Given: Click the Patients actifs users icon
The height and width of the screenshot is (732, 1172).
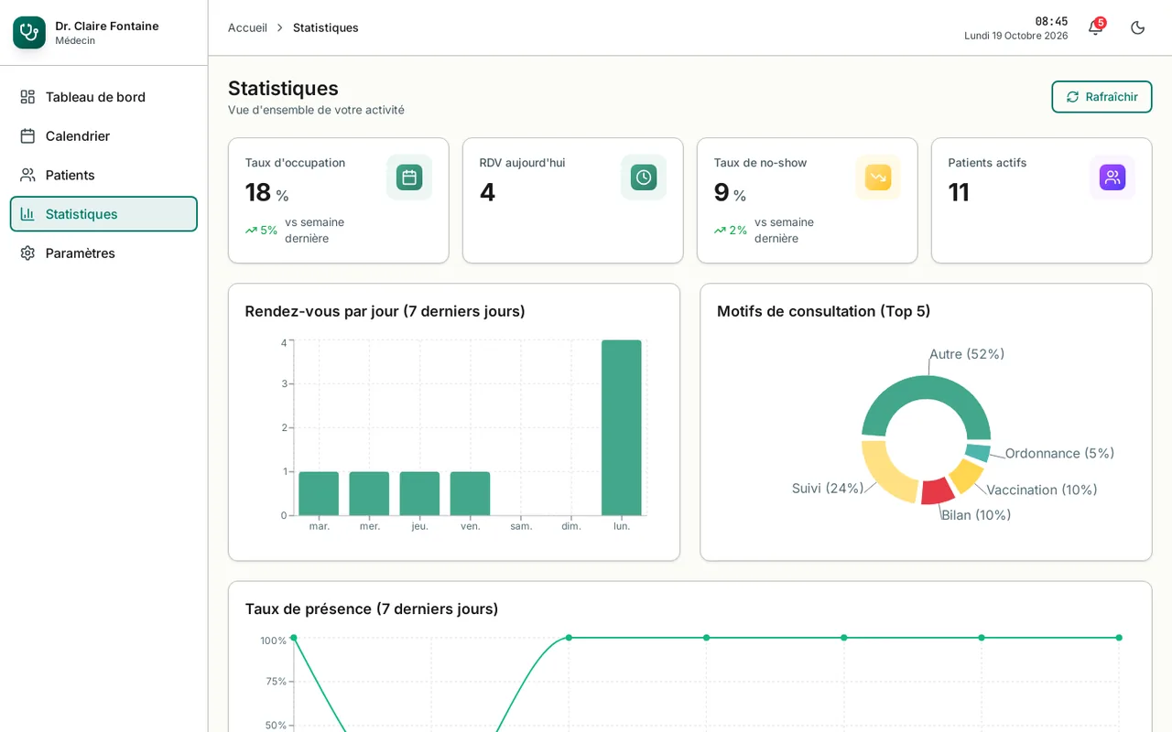Looking at the screenshot, I should pyautogui.click(x=1112, y=178).
